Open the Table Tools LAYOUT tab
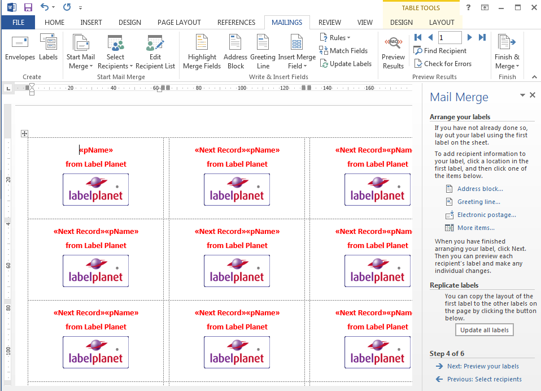 click(442, 22)
